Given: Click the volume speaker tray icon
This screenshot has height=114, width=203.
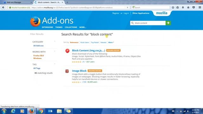Looking at the screenshot, I should tap(188, 111).
